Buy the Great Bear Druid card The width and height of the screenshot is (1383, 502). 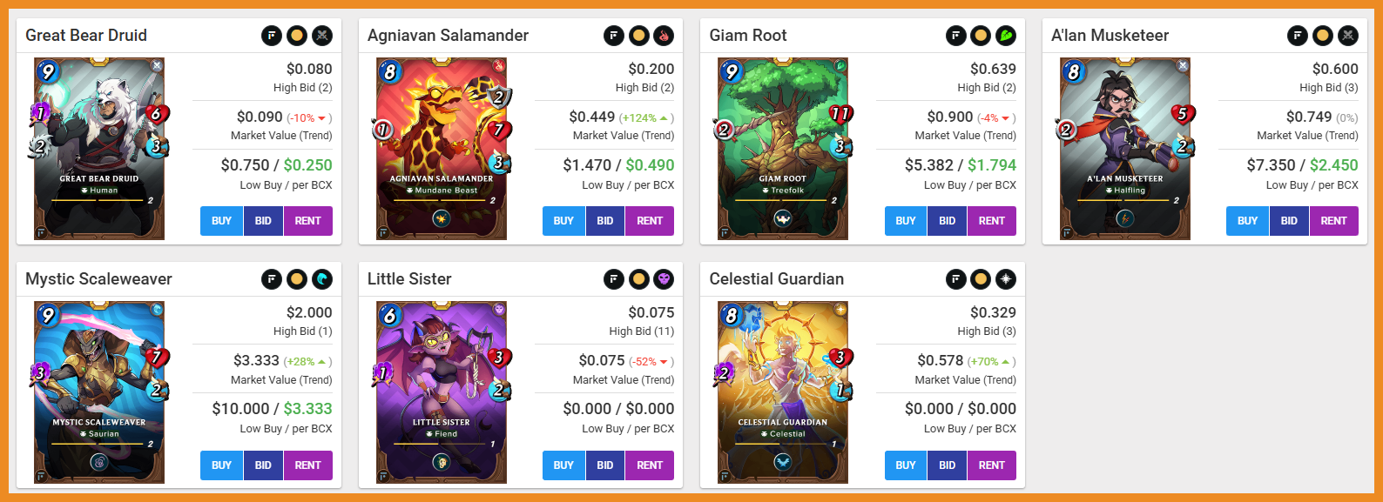click(x=222, y=221)
